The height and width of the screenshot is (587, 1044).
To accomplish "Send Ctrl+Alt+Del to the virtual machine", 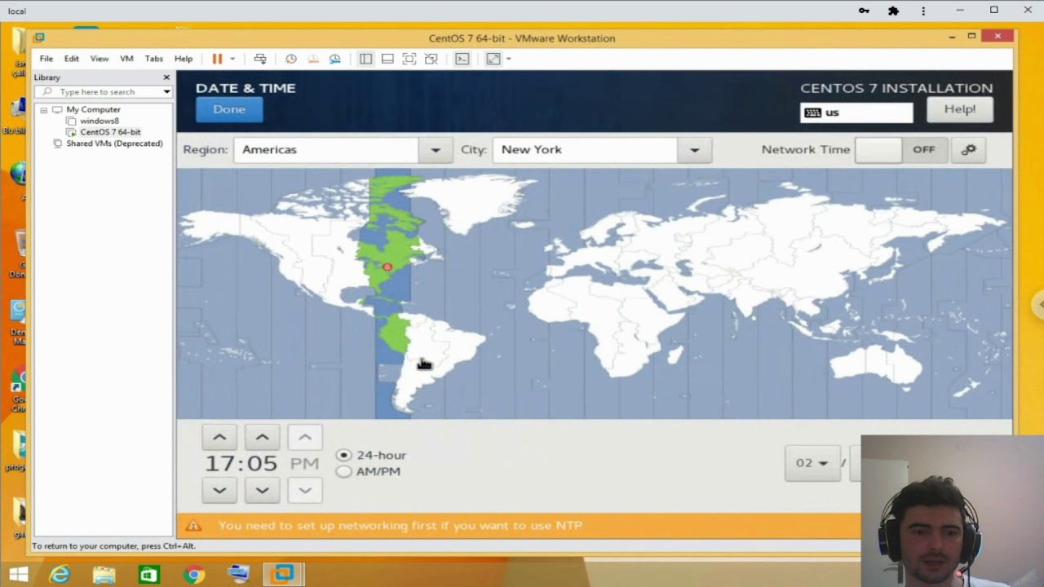I will 260,59.
